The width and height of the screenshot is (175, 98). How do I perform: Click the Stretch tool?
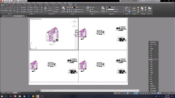coord(24,11)
